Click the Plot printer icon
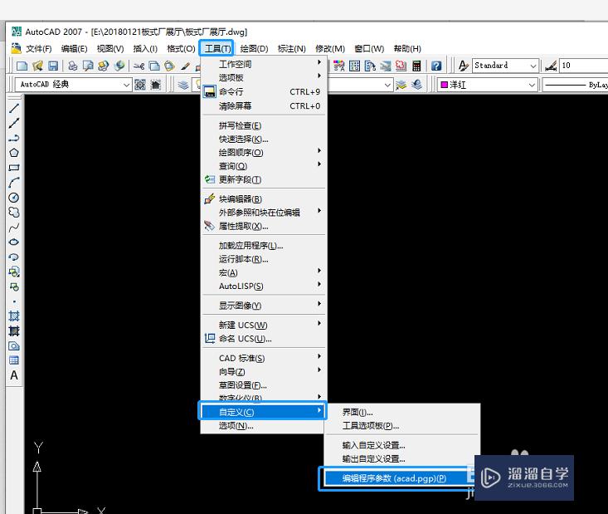The image size is (608, 514). pos(72,66)
